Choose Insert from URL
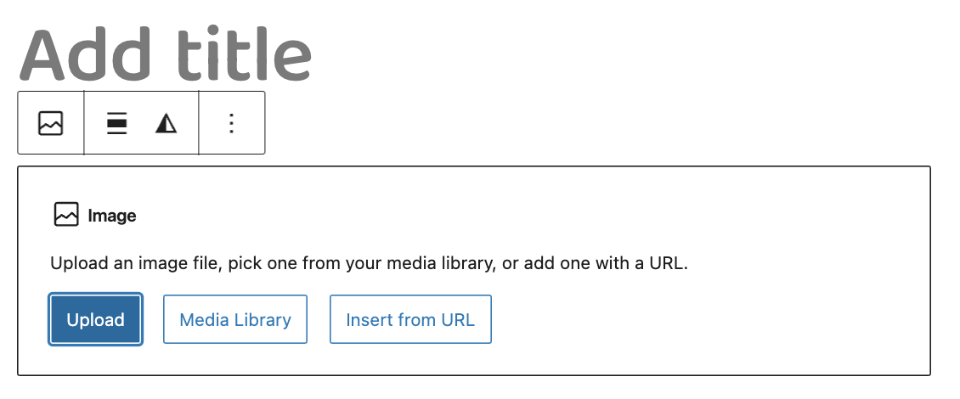The image size is (960, 399). [x=410, y=319]
